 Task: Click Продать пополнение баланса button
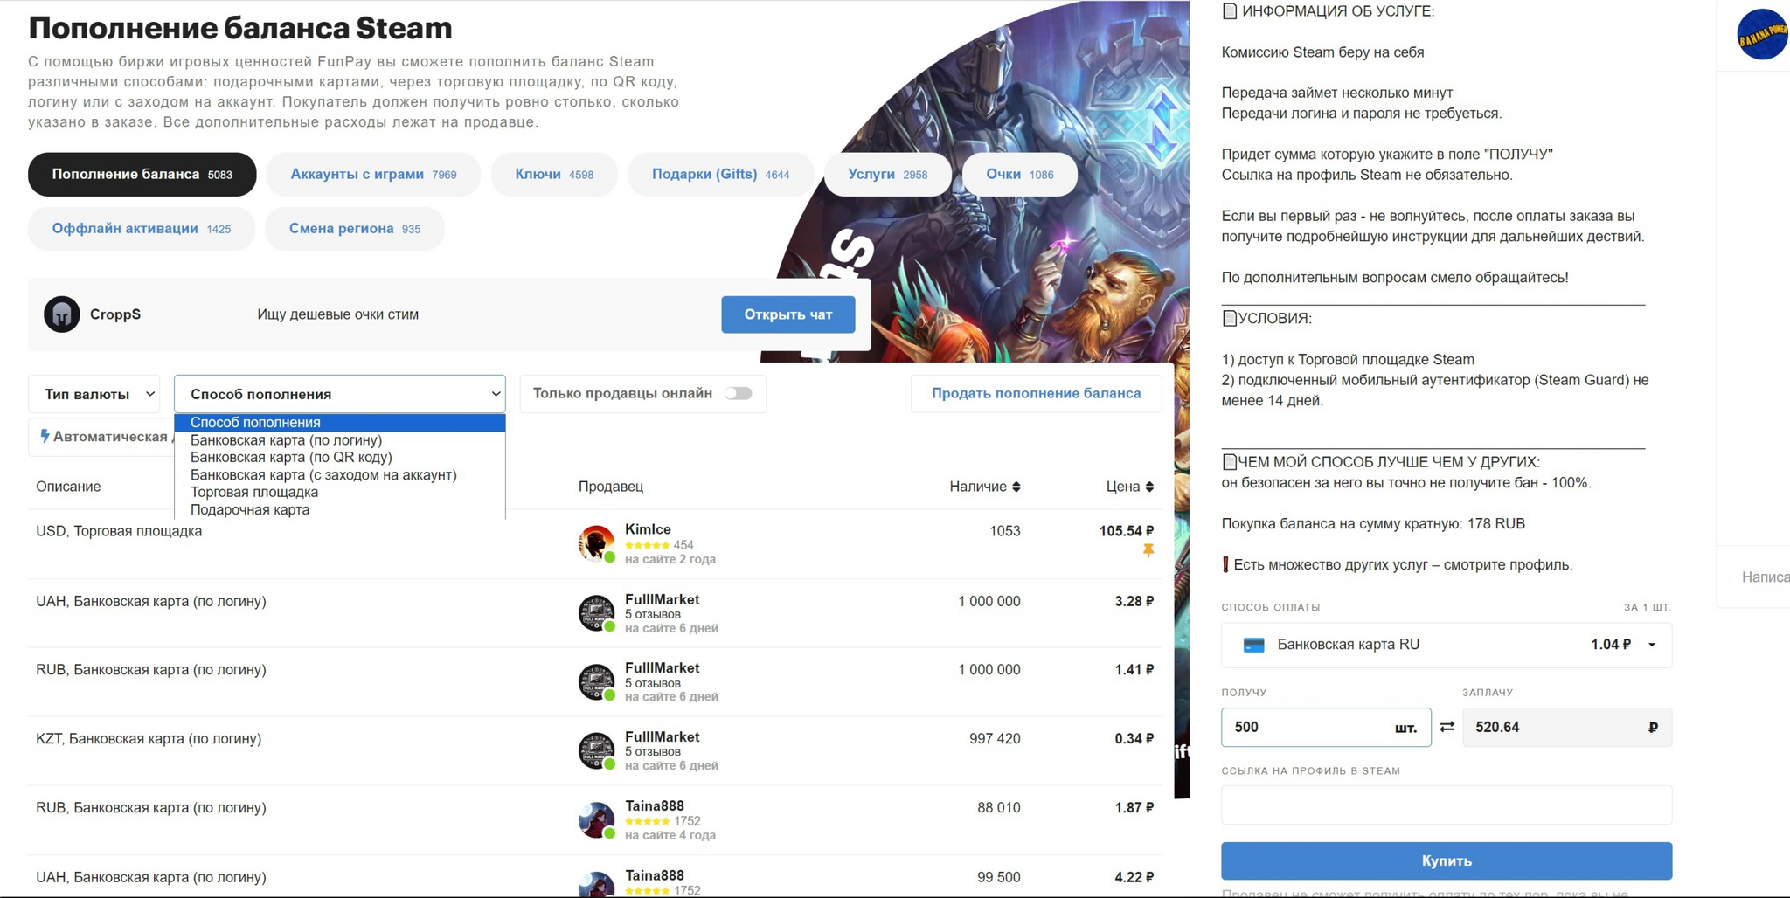(x=1036, y=393)
